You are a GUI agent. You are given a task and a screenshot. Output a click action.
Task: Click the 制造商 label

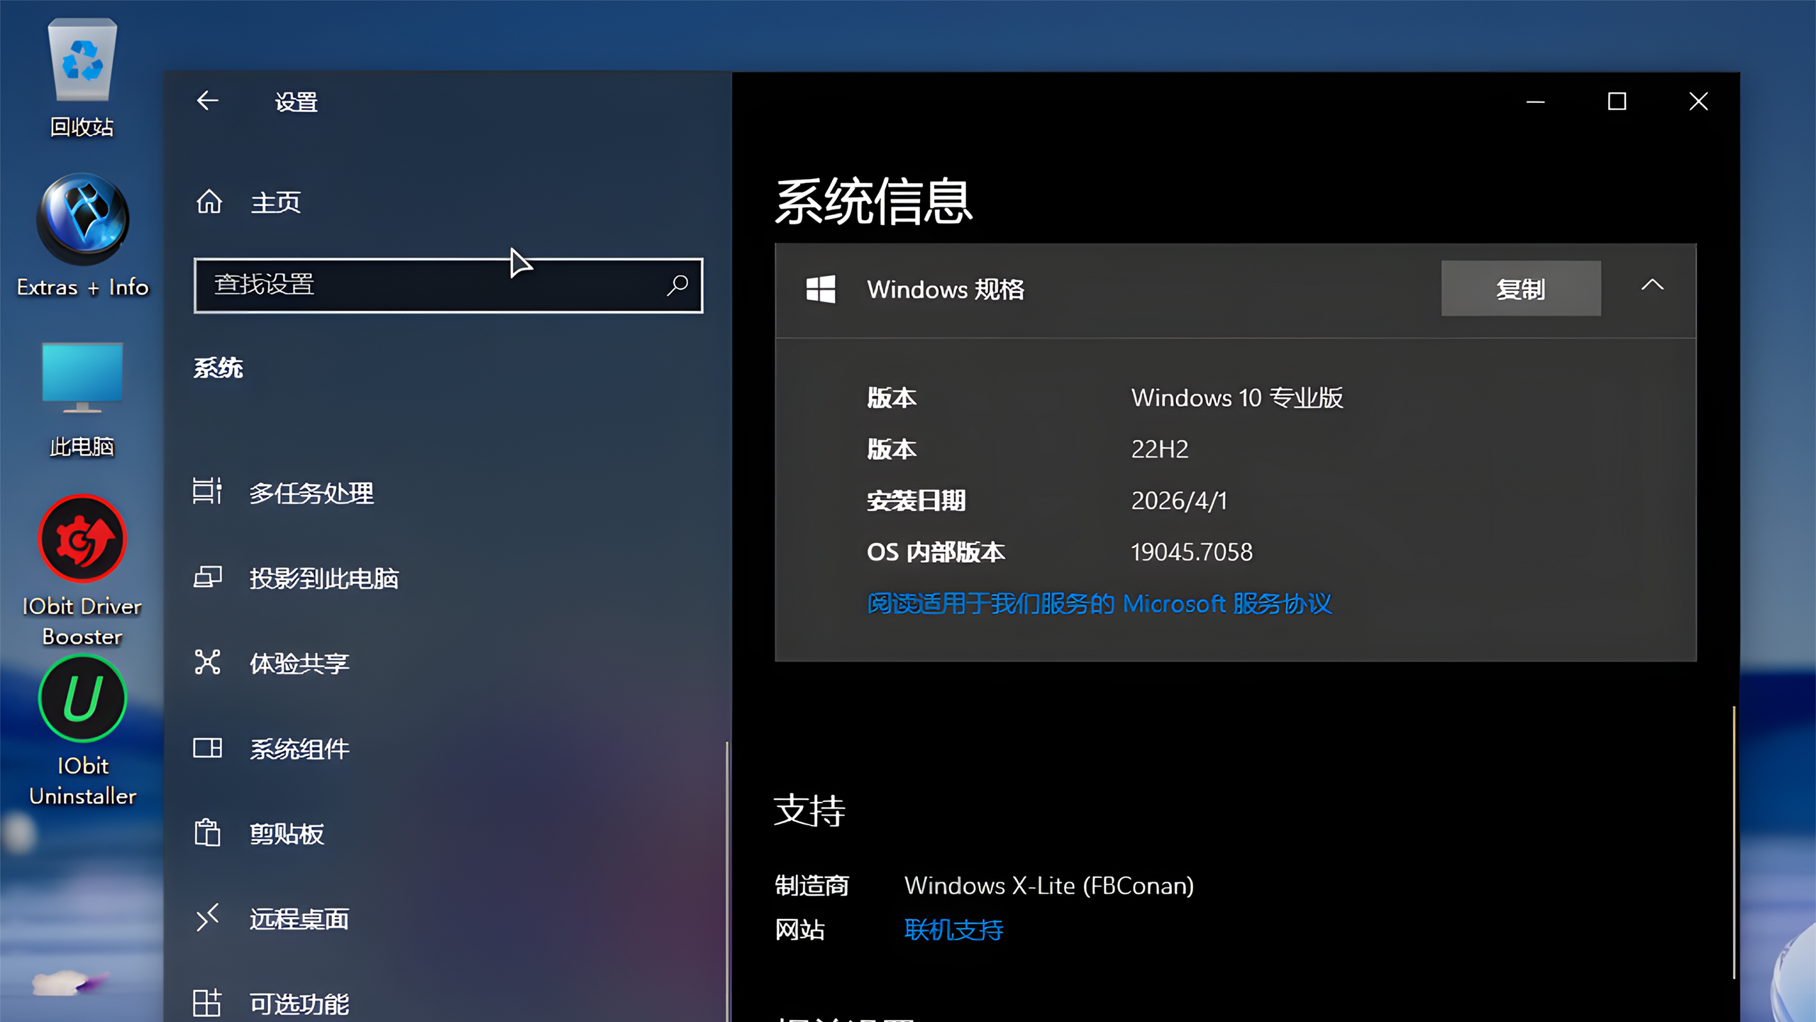[x=812, y=885]
